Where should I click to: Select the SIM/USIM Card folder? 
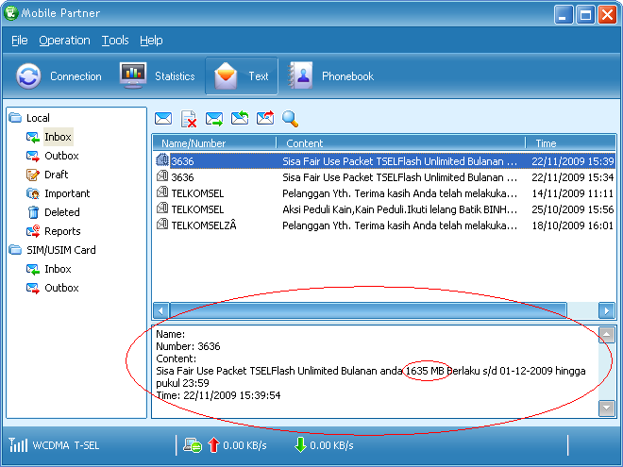pos(60,250)
